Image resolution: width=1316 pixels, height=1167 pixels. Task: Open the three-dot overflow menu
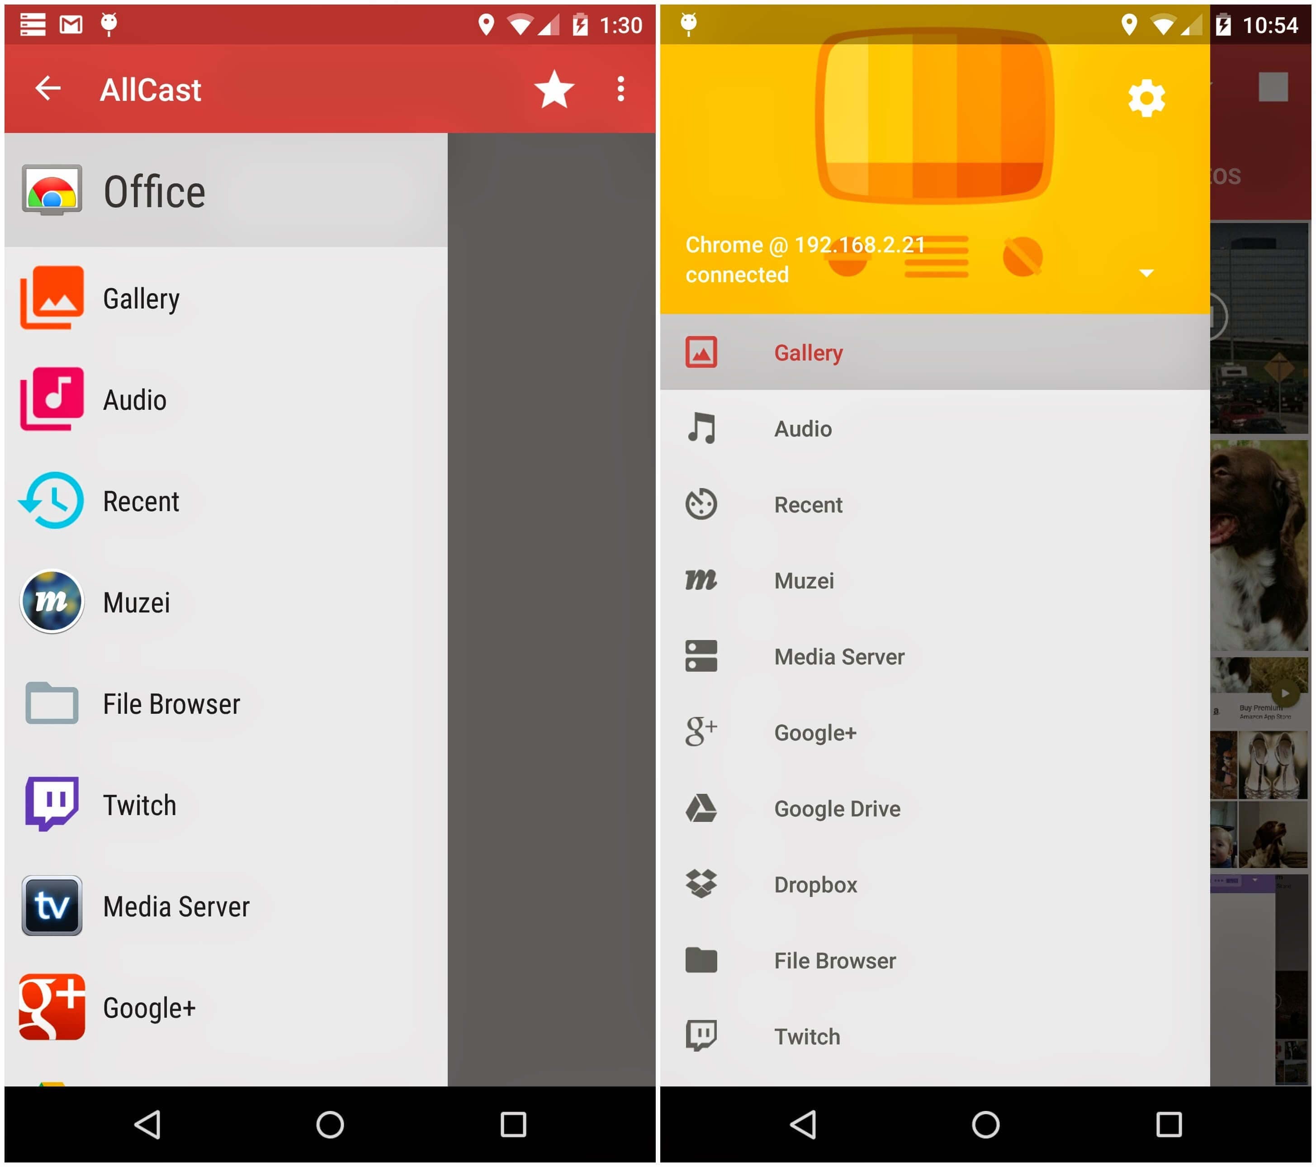pos(623,90)
